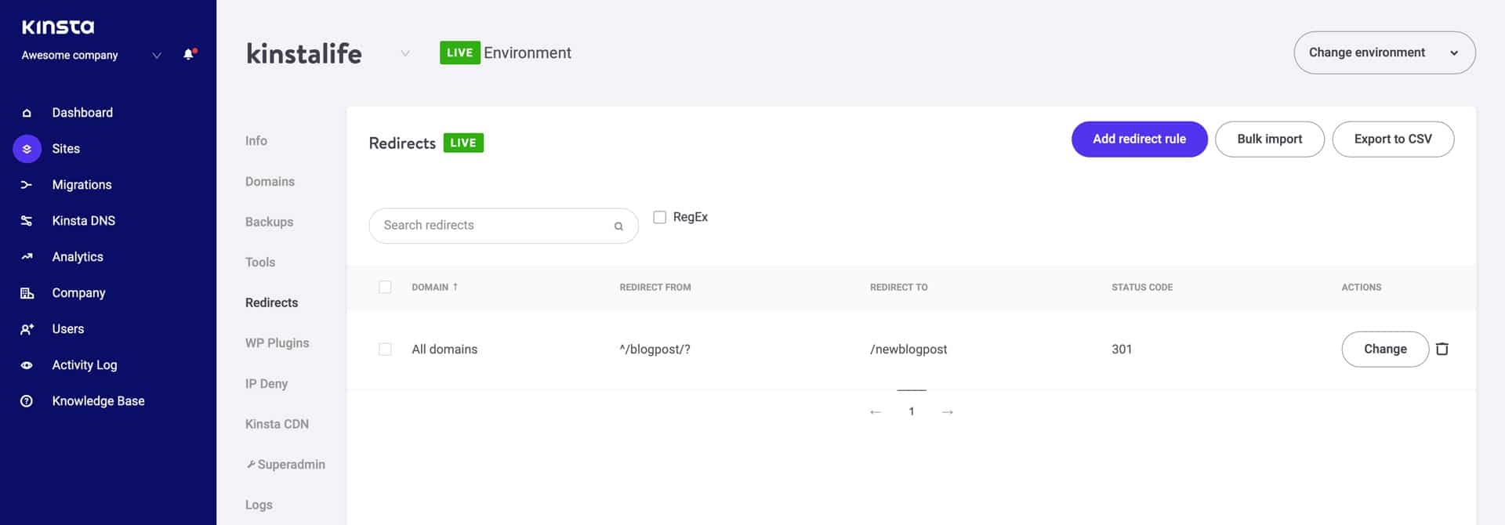Click the search magnifier icon
The image size is (1505, 525).
pyautogui.click(x=618, y=226)
